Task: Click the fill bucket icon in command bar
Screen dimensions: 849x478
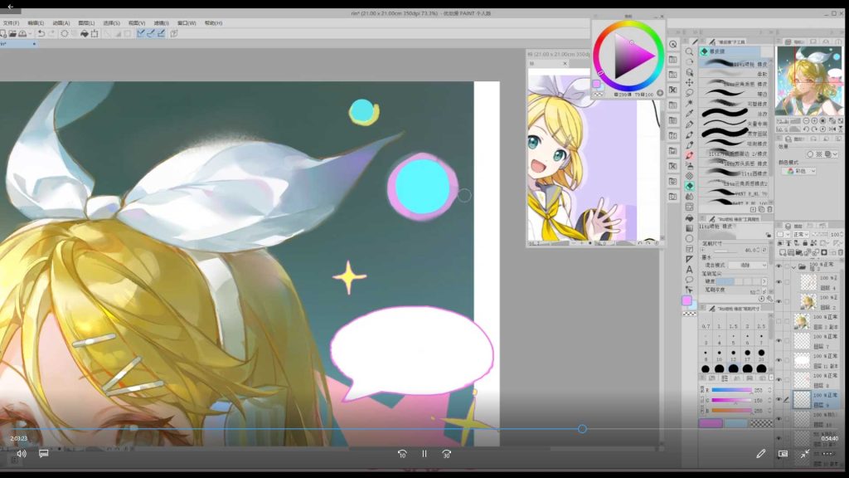Action: (85, 33)
